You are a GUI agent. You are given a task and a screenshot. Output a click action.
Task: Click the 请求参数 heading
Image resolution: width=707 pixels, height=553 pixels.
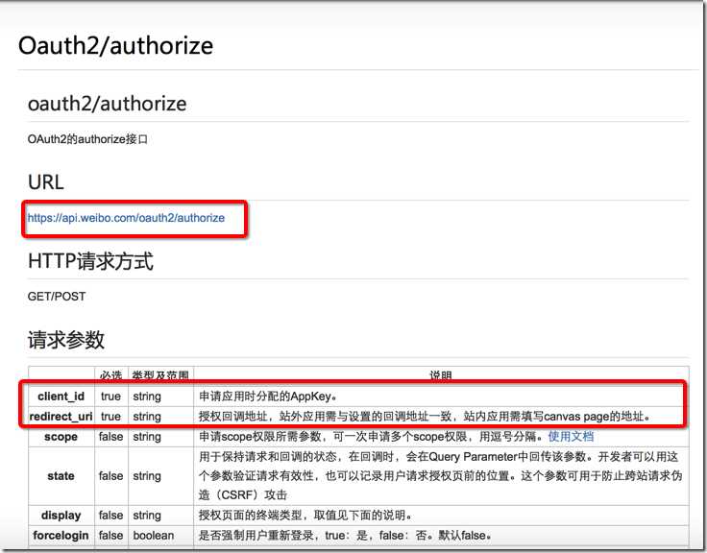coord(66,340)
